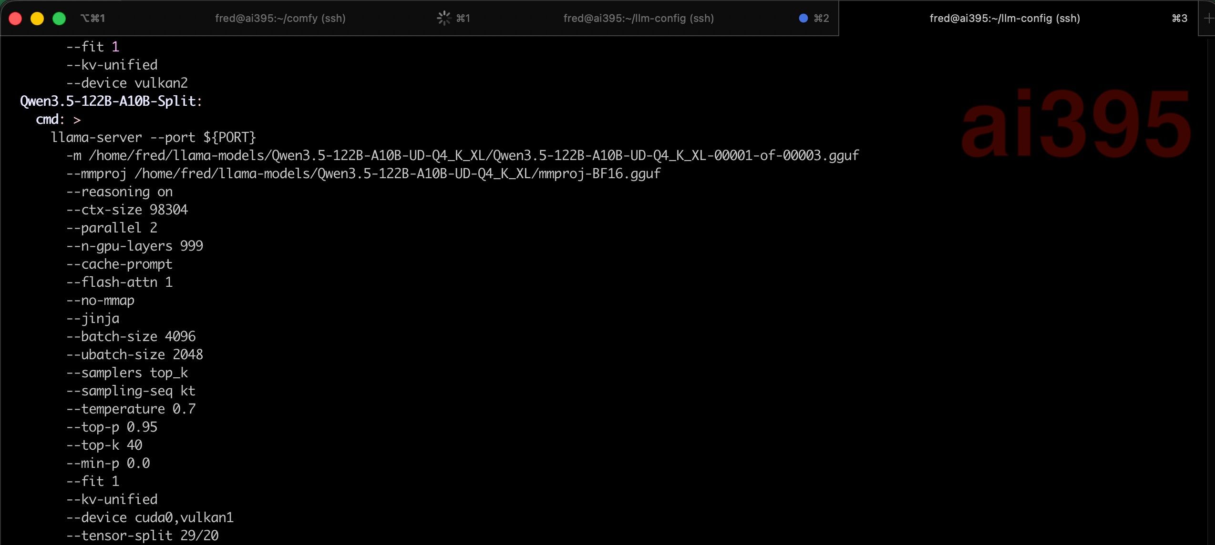Click the 'cmd: >' line
The height and width of the screenshot is (545, 1215).
(x=58, y=119)
